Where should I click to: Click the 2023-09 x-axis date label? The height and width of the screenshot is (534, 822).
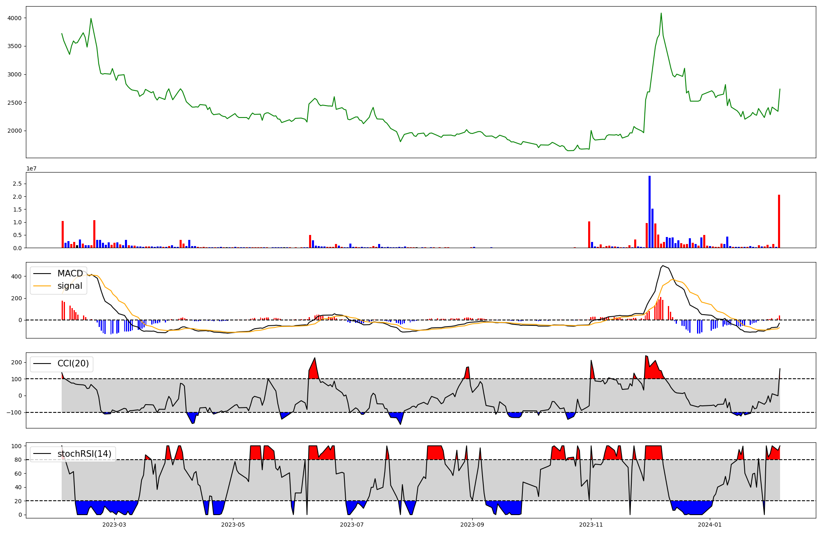click(x=472, y=525)
